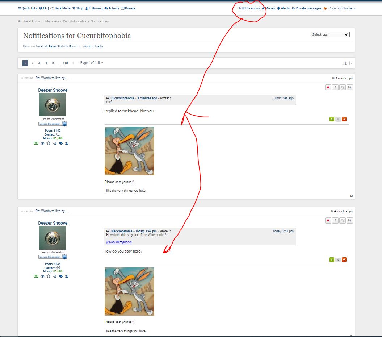Open the Cucurbitophobia account dropdown menu
Image resolution: width=382 pixels, height=337 pixels.
[339, 8]
